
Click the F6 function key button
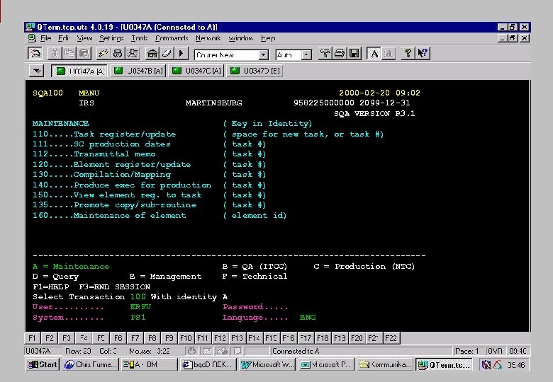[118, 338]
